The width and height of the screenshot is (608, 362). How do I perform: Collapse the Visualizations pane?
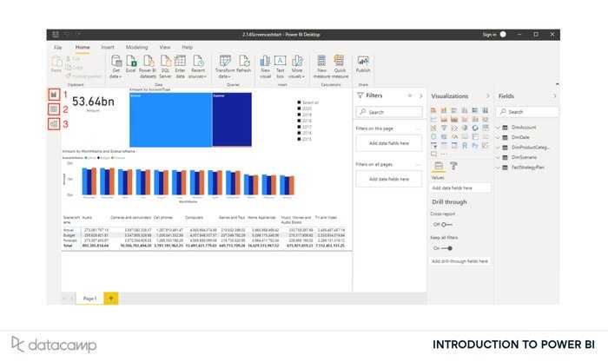click(x=487, y=95)
